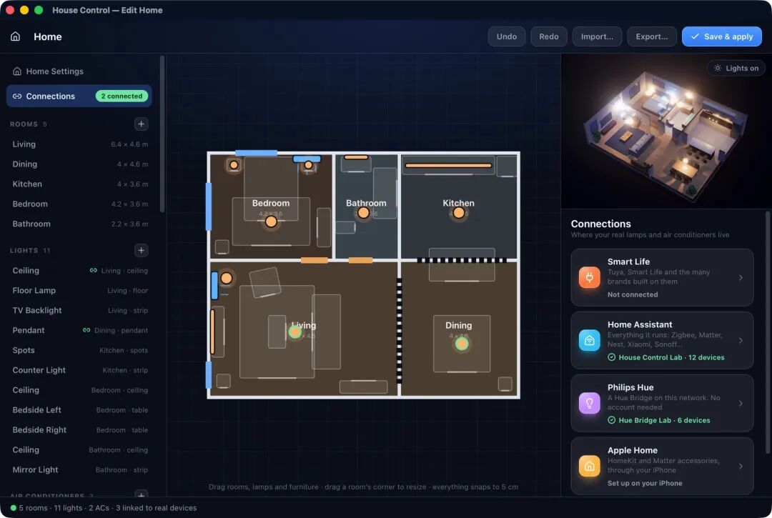The width and height of the screenshot is (772, 518).
Task: Select the Connections sidebar item
Action: click(79, 96)
